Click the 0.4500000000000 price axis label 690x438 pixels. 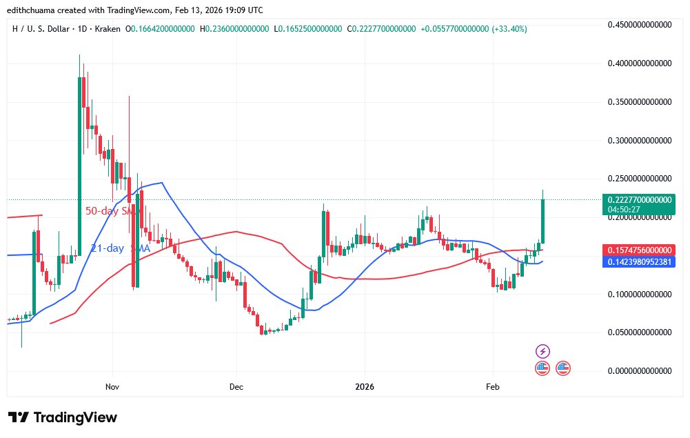pos(638,25)
